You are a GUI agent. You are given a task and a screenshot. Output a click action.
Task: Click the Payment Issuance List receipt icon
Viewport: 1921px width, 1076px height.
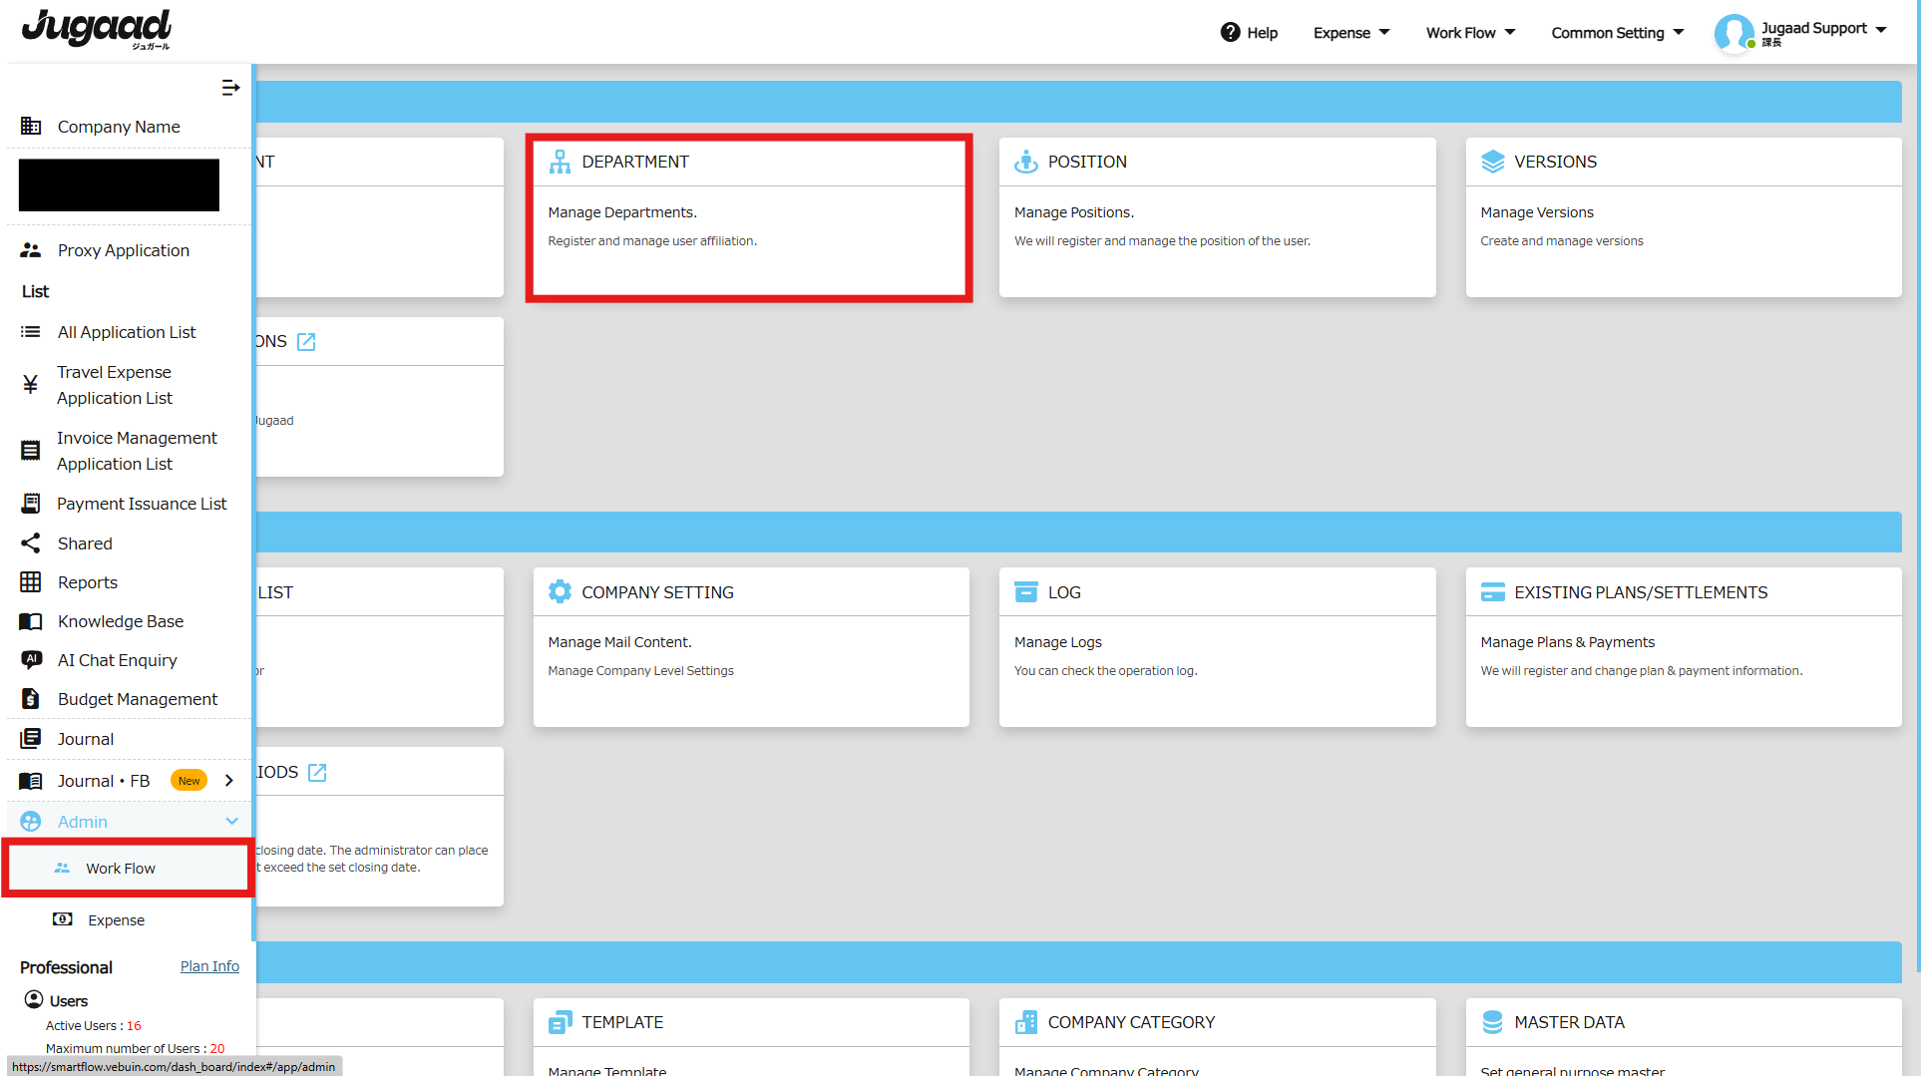31,504
